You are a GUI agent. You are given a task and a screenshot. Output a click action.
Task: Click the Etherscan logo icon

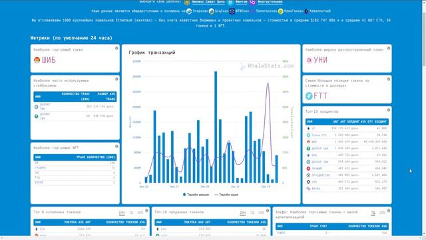(189, 11)
